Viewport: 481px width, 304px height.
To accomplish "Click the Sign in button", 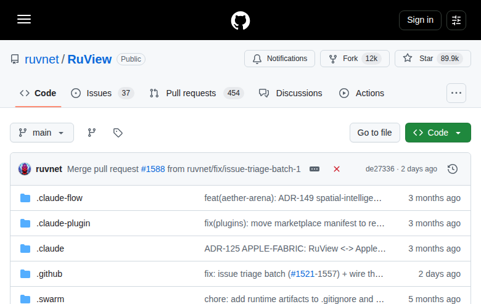I will point(420,20).
